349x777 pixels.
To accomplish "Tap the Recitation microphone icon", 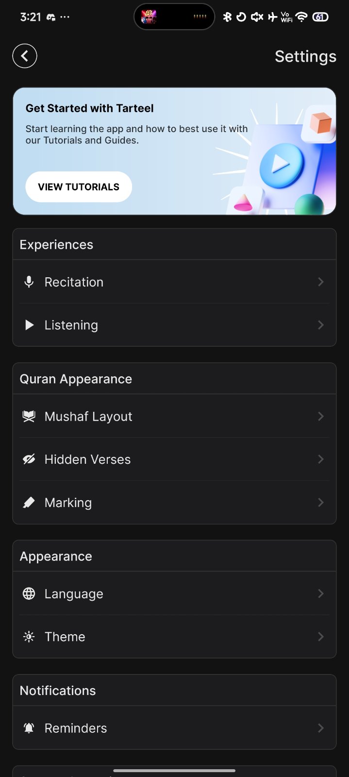I will pos(29,282).
